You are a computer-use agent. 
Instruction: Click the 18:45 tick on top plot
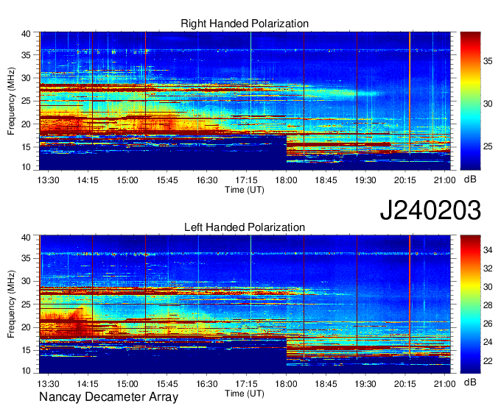[326, 180]
